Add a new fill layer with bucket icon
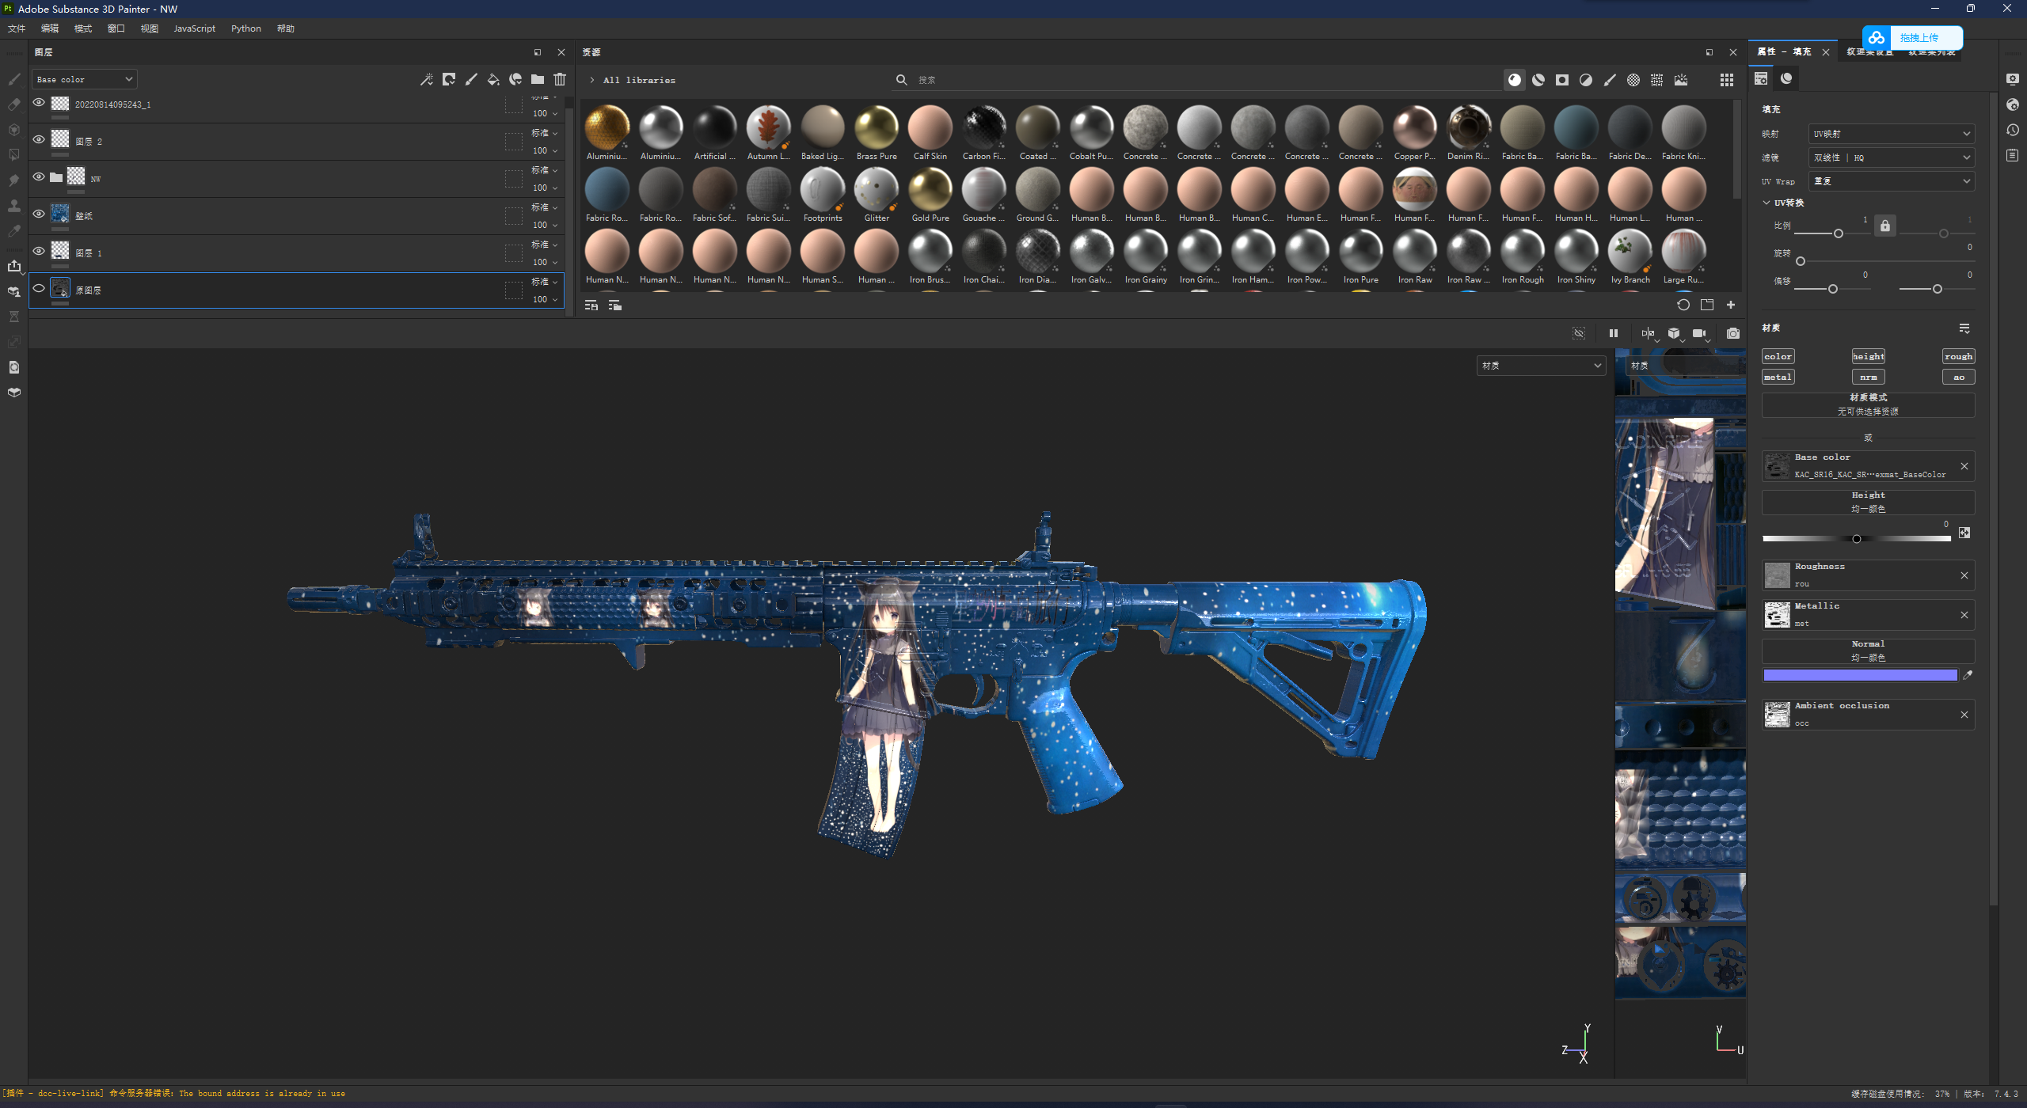This screenshot has height=1108, width=2027. pyautogui.click(x=493, y=79)
